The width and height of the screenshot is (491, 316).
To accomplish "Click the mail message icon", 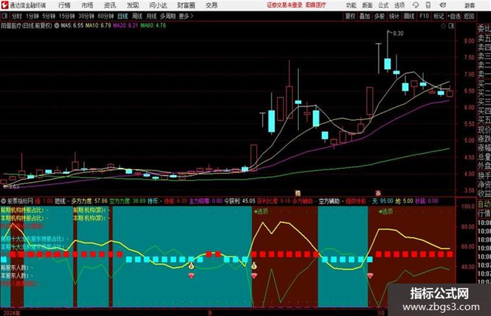I will click(x=443, y=5).
